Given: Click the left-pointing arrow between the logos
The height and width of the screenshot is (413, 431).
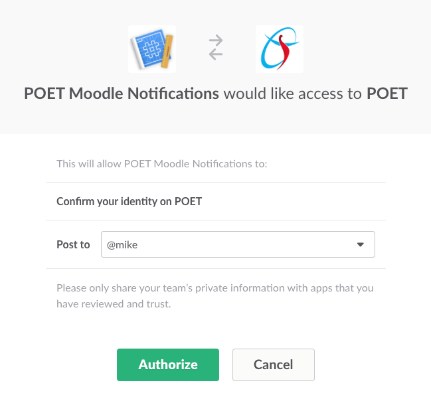Looking at the screenshot, I should click(216, 54).
